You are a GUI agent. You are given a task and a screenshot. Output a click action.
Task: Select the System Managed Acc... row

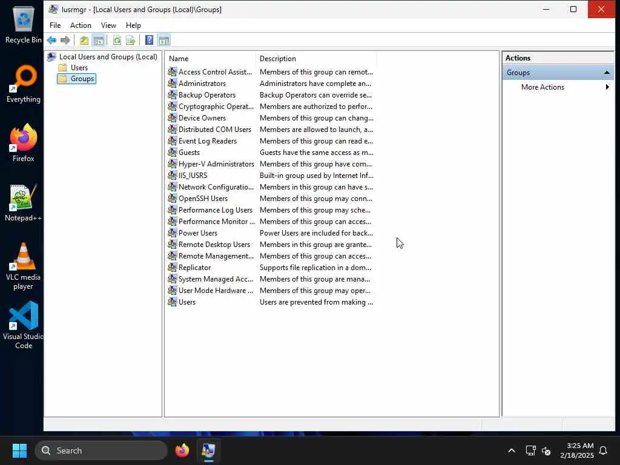point(271,279)
